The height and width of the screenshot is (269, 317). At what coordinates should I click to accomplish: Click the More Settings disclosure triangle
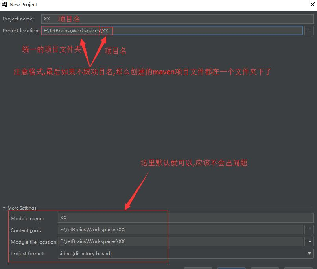pos(4,208)
